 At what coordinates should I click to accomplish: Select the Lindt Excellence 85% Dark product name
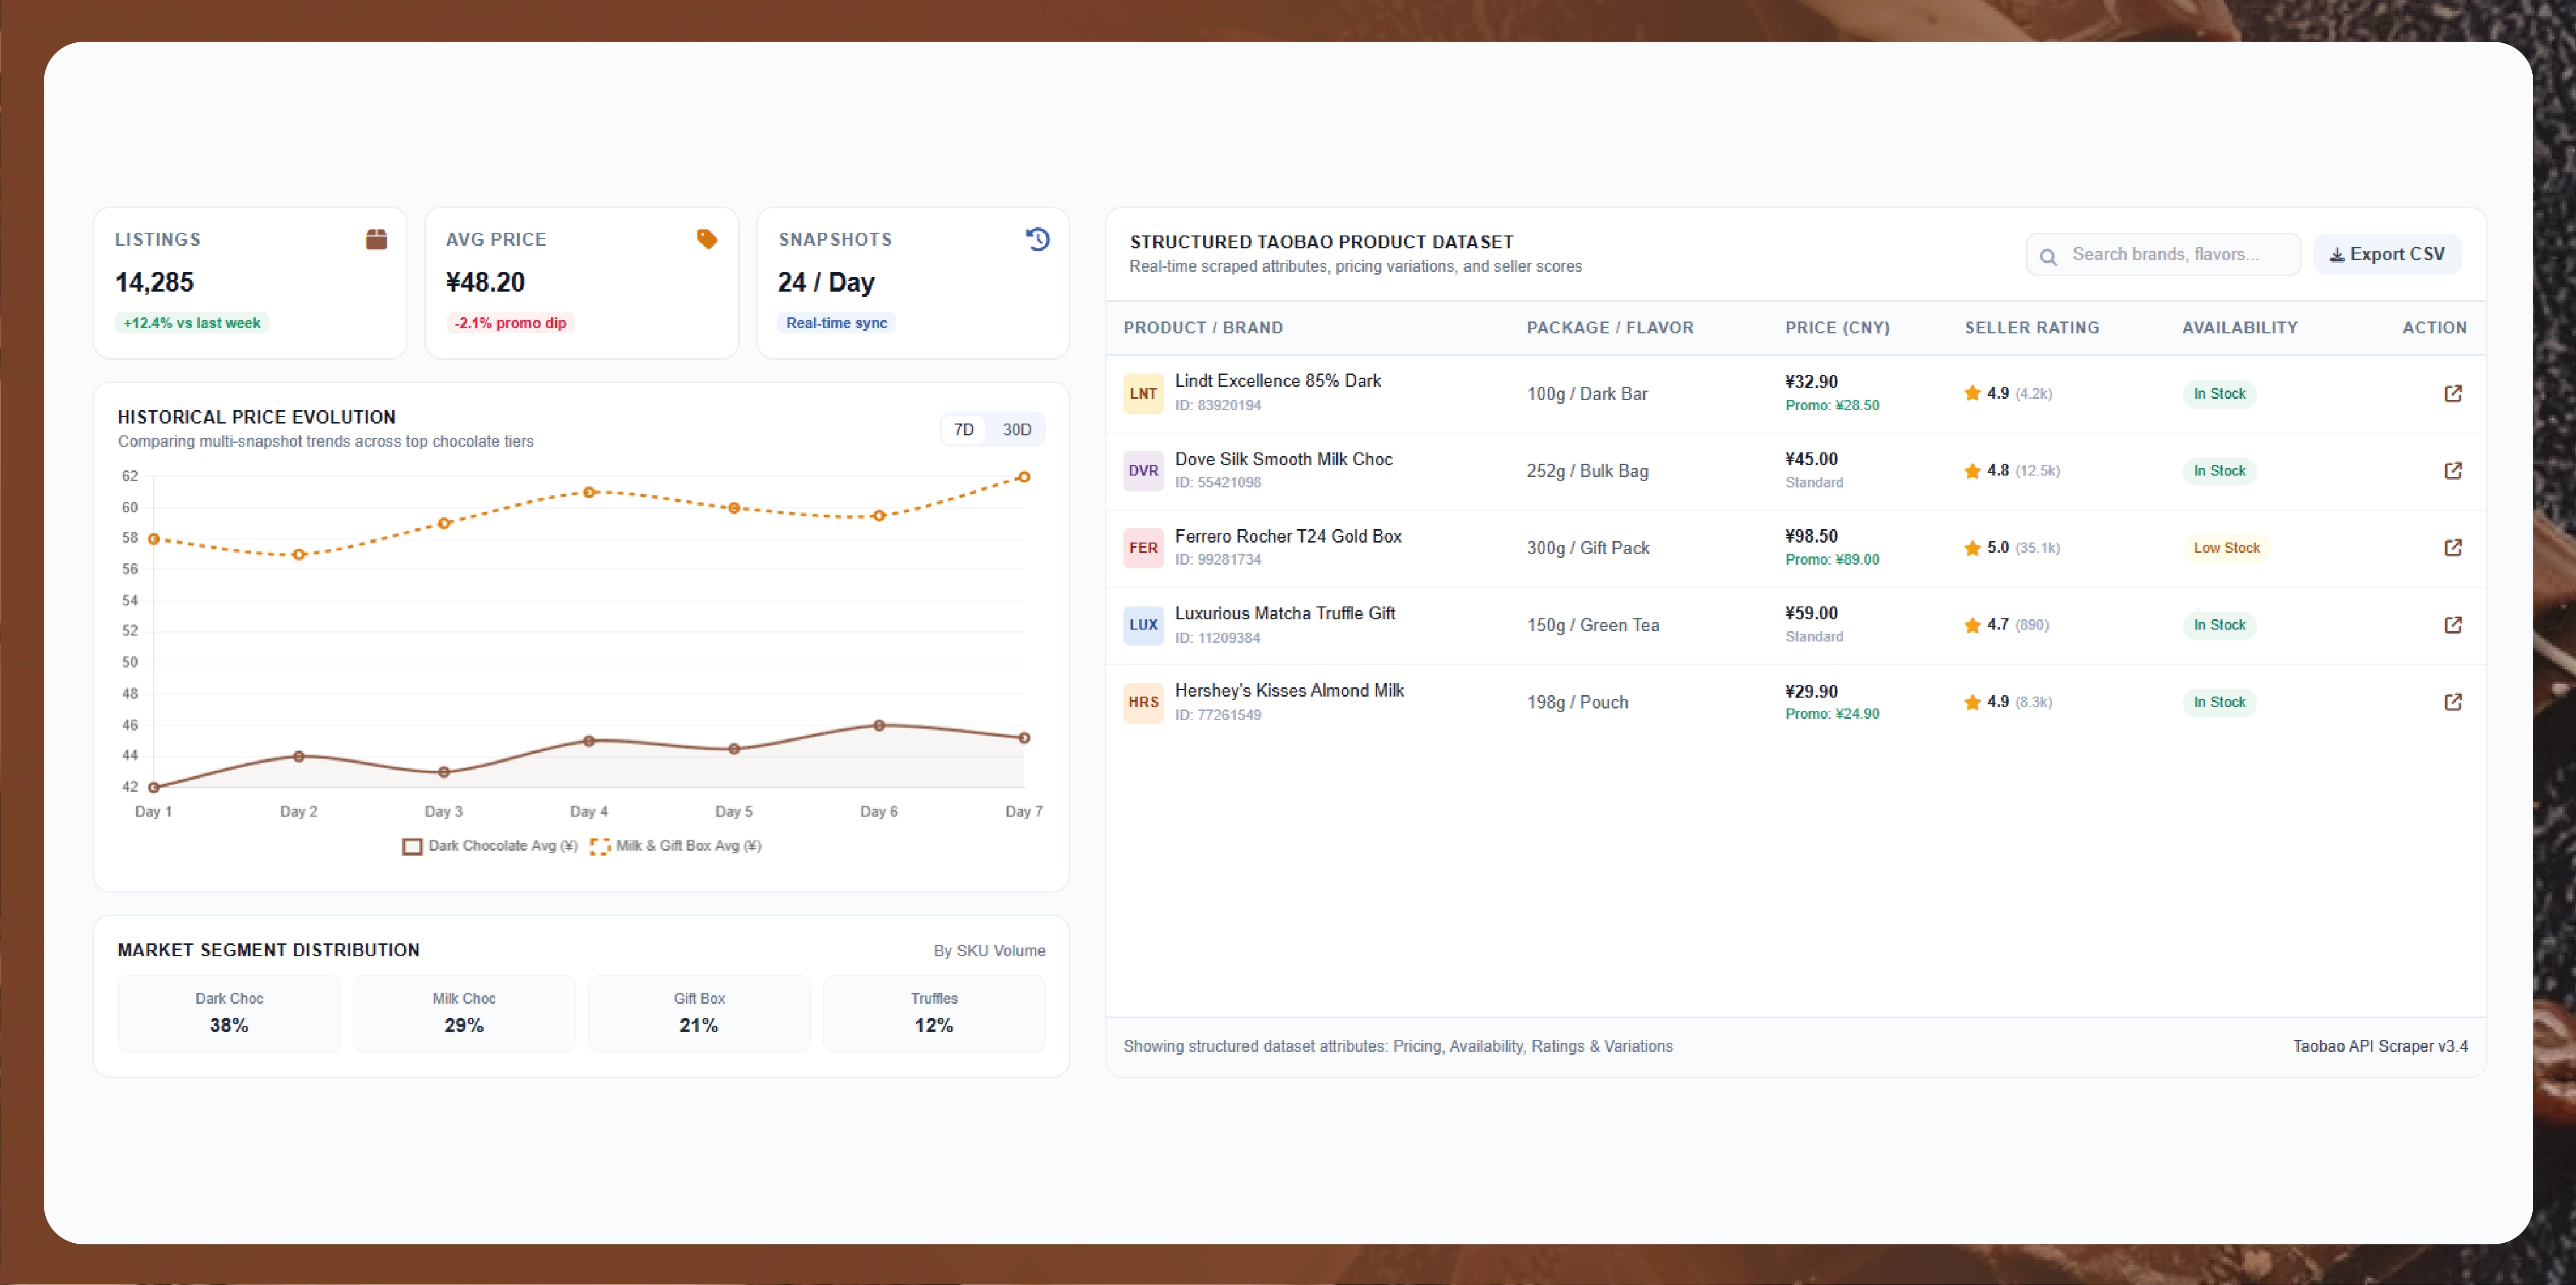(x=1277, y=381)
